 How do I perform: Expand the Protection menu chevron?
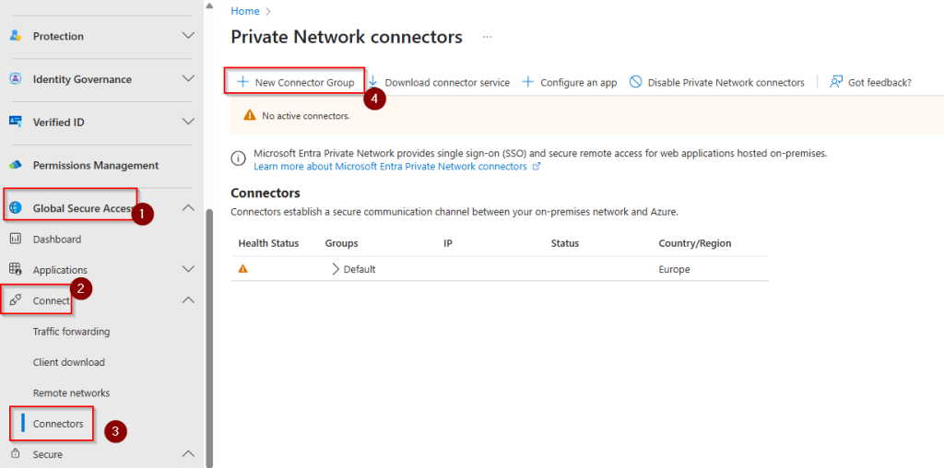188,36
